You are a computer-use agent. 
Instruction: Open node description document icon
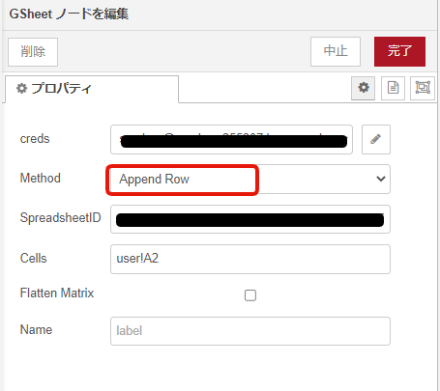393,88
